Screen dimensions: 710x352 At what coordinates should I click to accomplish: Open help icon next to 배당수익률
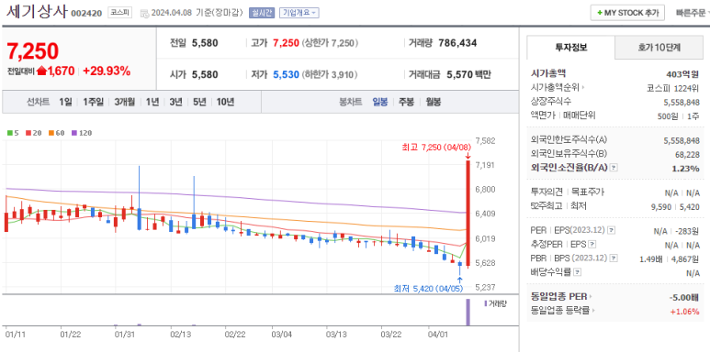(578, 272)
